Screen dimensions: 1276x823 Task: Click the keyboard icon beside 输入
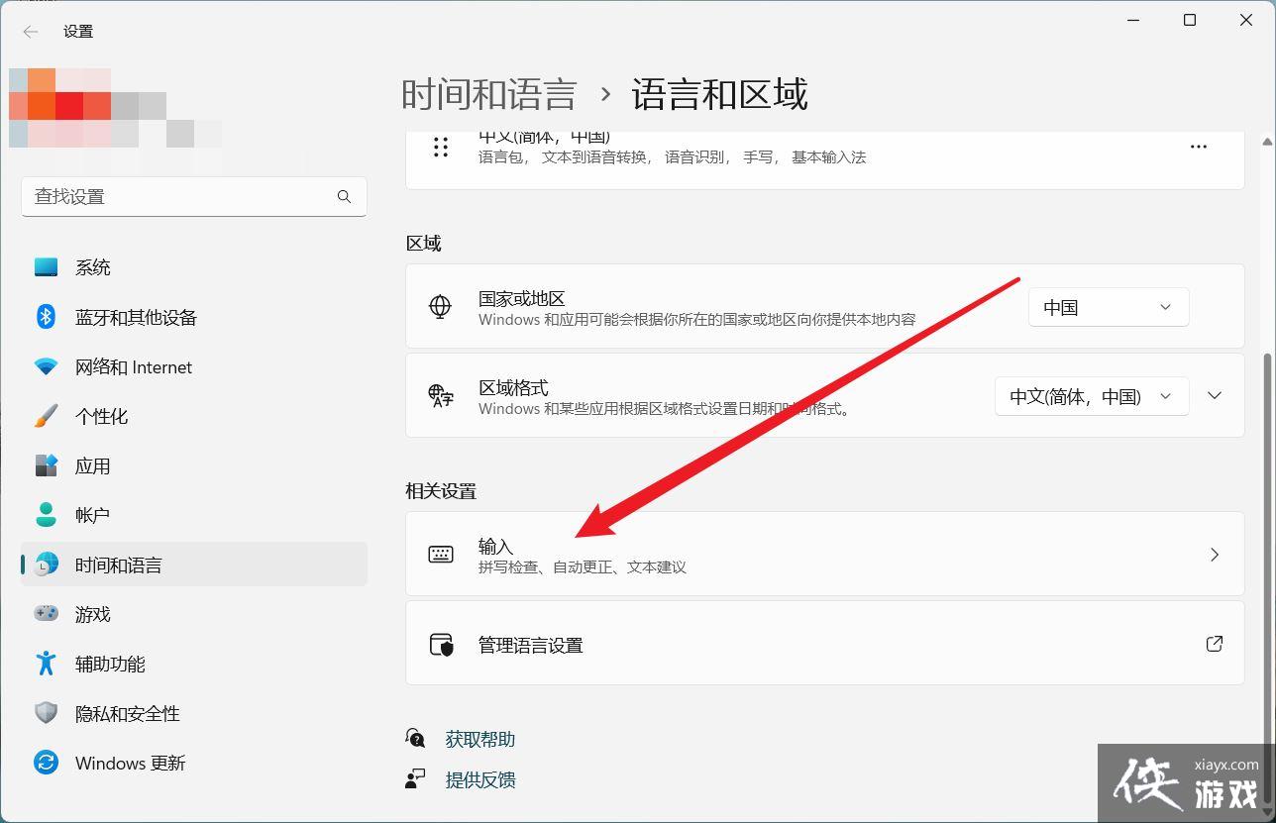(441, 555)
